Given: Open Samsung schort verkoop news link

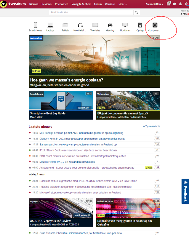Looking at the screenshot, I should tap(78, 145).
